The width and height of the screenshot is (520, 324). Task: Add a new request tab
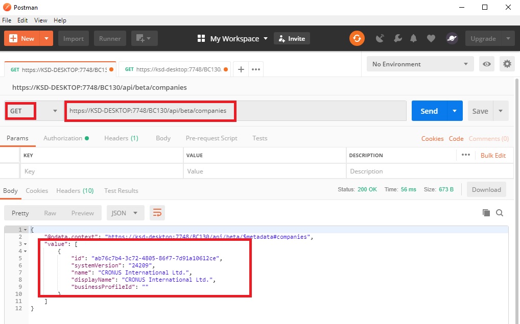241,69
